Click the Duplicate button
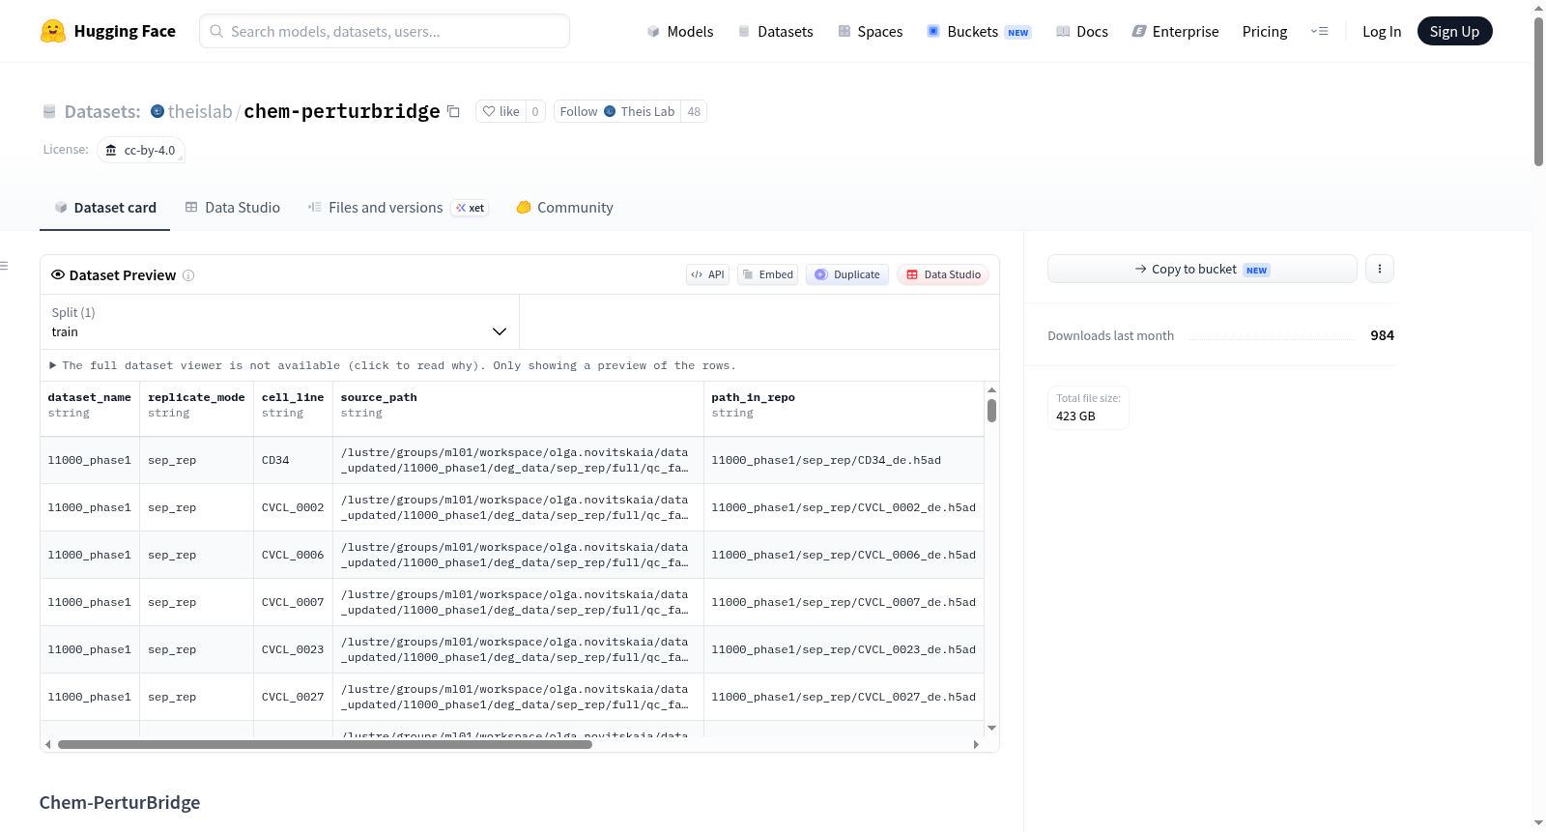The height and width of the screenshot is (832, 1546). (847, 274)
